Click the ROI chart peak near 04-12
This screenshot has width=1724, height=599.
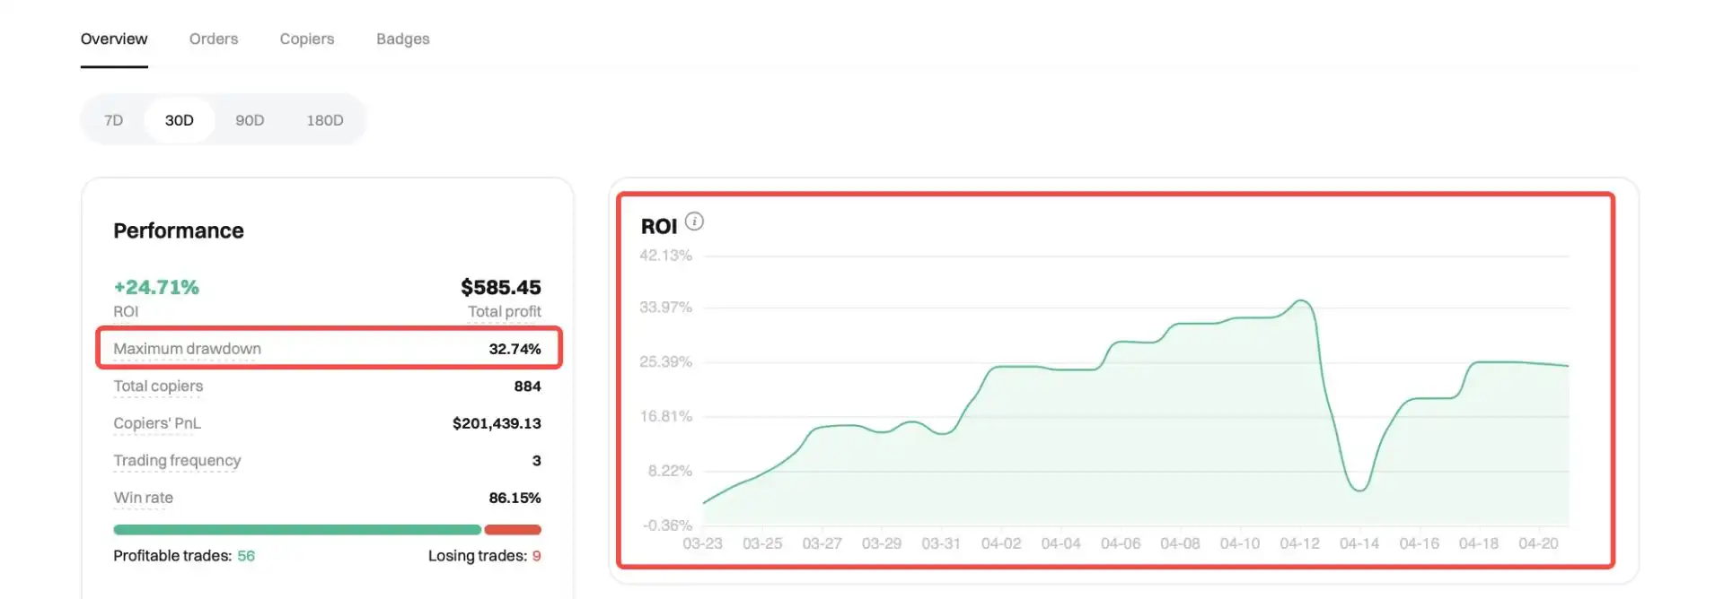1302,301
